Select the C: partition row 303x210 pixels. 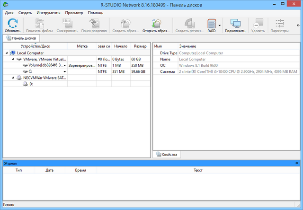(77, 71)
